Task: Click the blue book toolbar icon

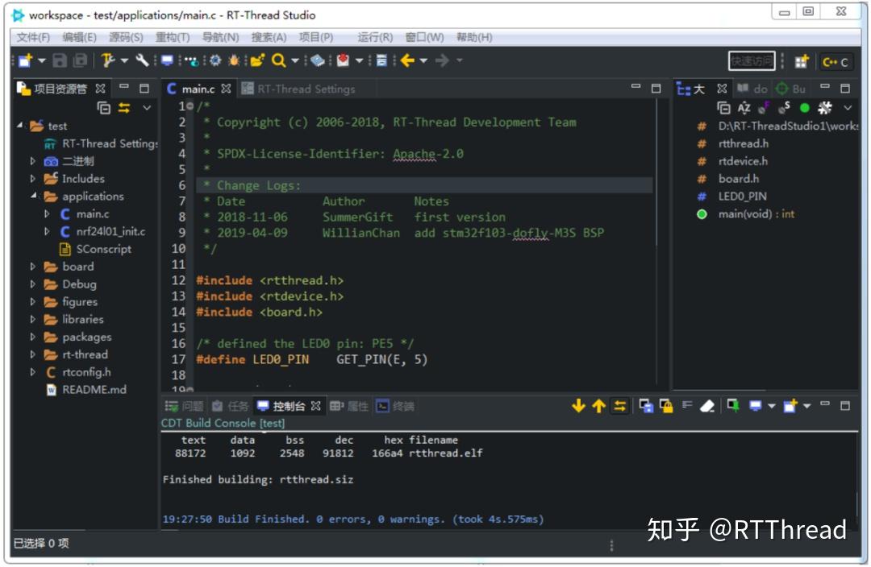Action: point(317,60)
